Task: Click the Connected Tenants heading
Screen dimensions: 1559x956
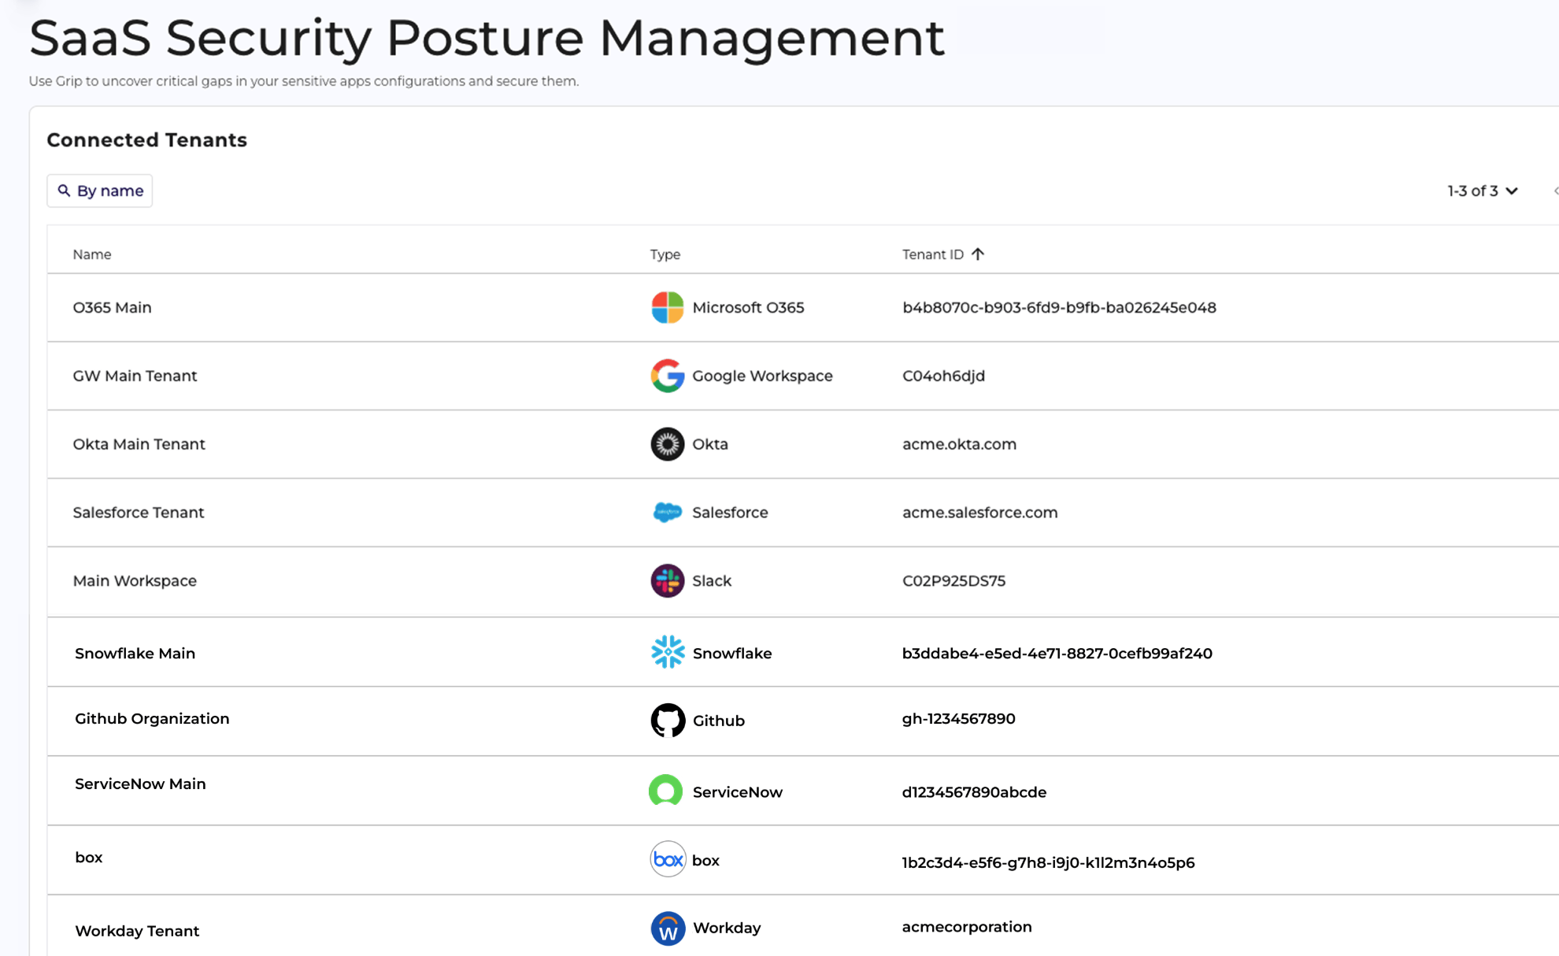Action: (147, 140)
